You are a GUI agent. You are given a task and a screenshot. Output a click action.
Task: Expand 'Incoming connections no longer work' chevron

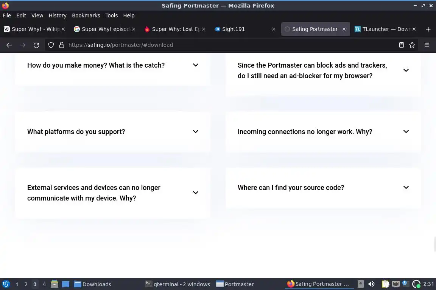tap(406, 131)
